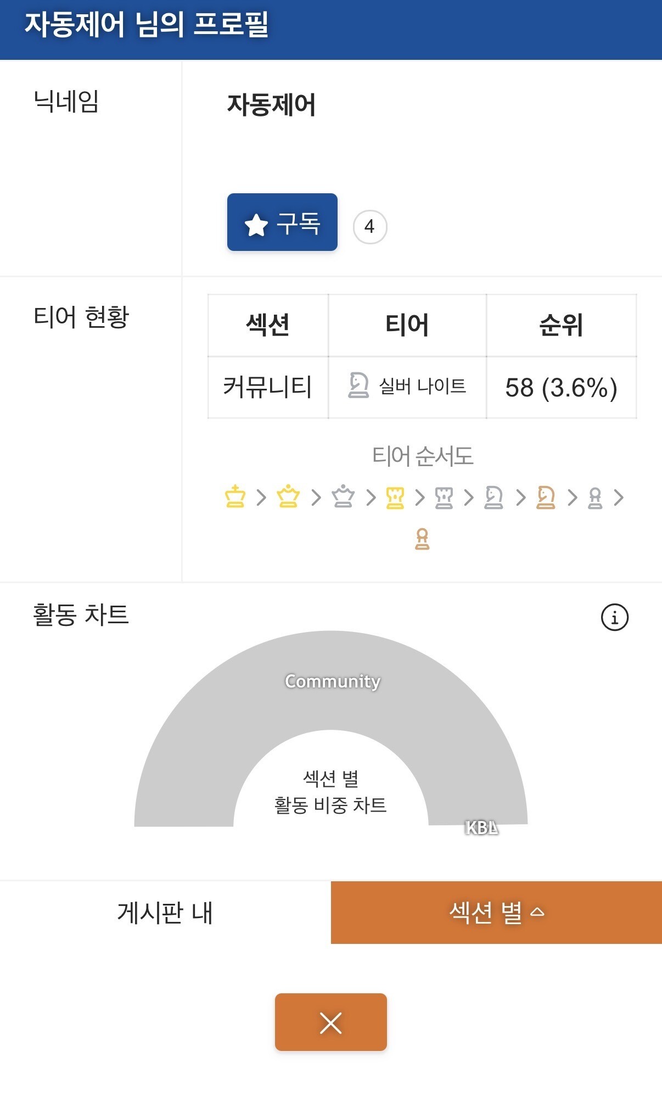Expand the 섹션 별 dropdown tab
The width and height of the screenshot is (662, 1096).
tap(496, 913)
